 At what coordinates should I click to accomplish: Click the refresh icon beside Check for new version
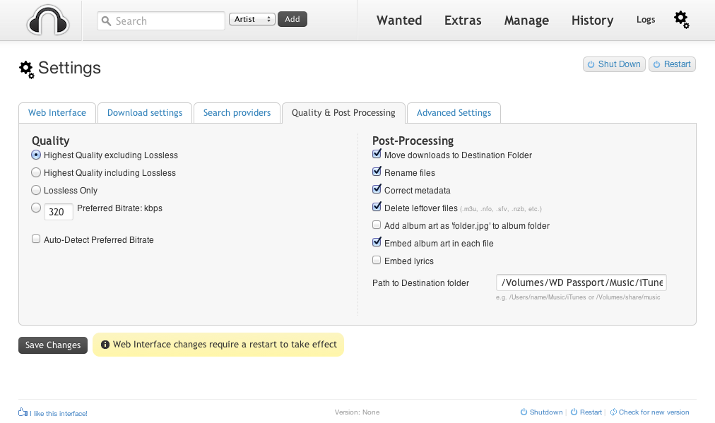[613, 412]
